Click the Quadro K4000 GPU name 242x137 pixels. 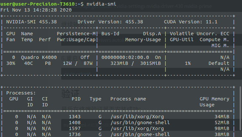(x=39, y=57)
